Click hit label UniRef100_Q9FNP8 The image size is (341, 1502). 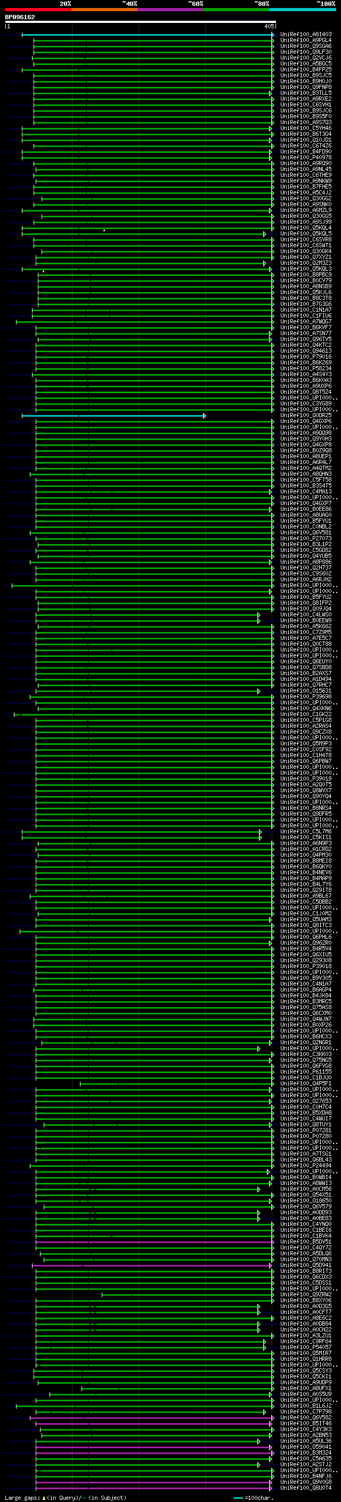(x=306, y=87)
